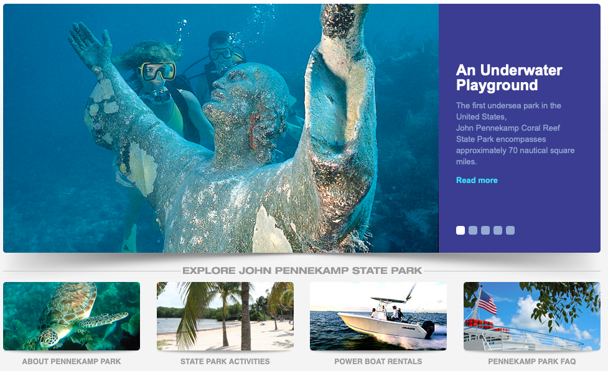This screenshot has width=608, height=371.
Task: Open the palm tree beach thumbnail
Action: click(x=225, y=316)
